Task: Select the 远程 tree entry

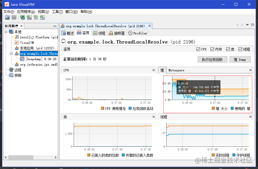Action: (18, 70)
